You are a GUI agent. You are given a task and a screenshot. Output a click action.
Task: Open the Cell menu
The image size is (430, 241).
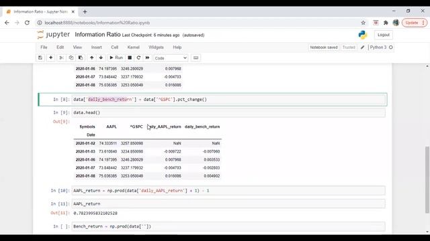click(115, 48)
